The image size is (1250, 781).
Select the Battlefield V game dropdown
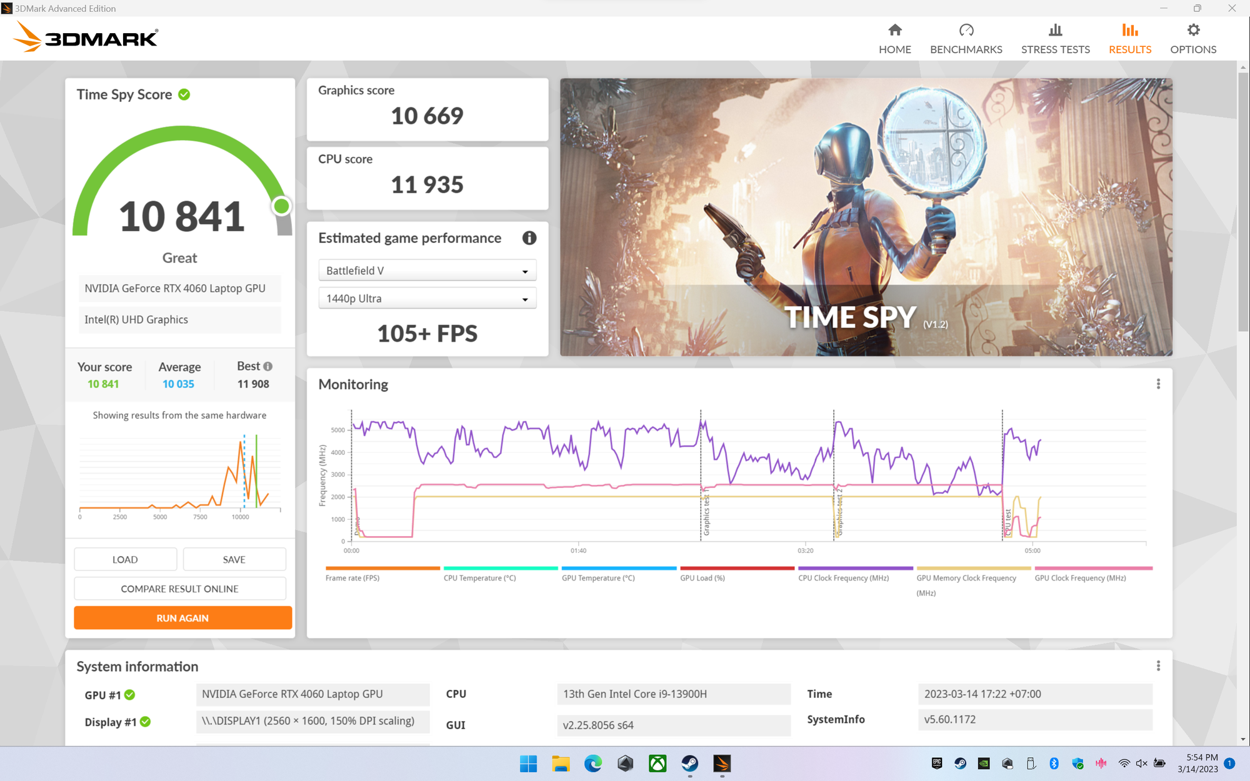[427, 272]
